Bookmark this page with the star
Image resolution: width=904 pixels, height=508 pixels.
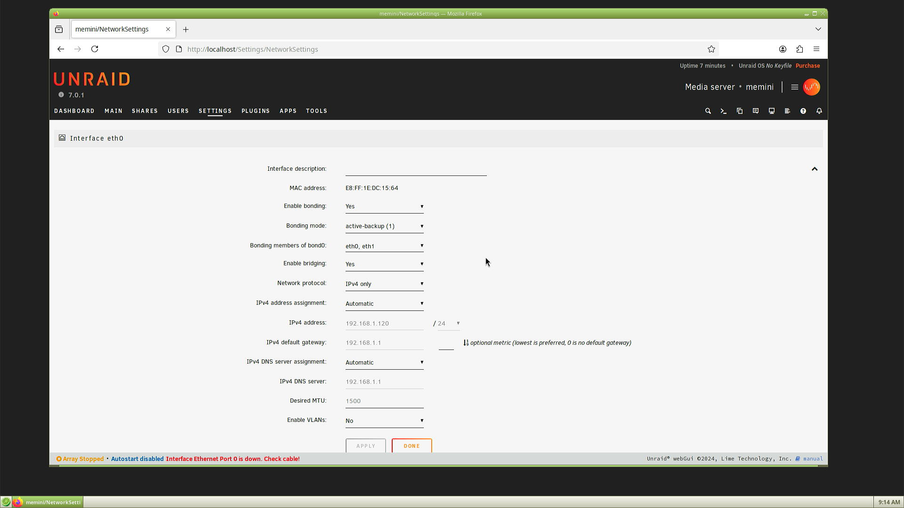tap(711, 49)
